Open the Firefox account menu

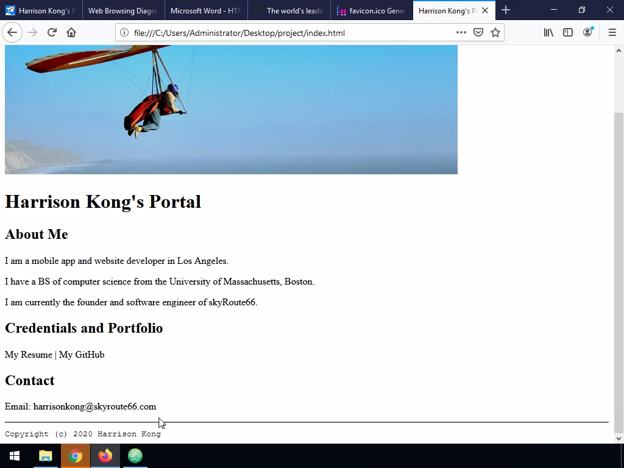[x=588, y=33]
